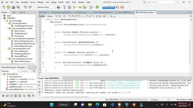Toggle first Navigator filter button at bottom
Image resolution: width=193 pixels, height=108 pixels.
pos(3,96)
